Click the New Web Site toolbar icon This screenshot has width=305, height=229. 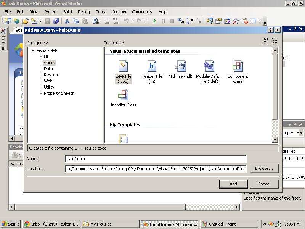[x=16, y=21]
